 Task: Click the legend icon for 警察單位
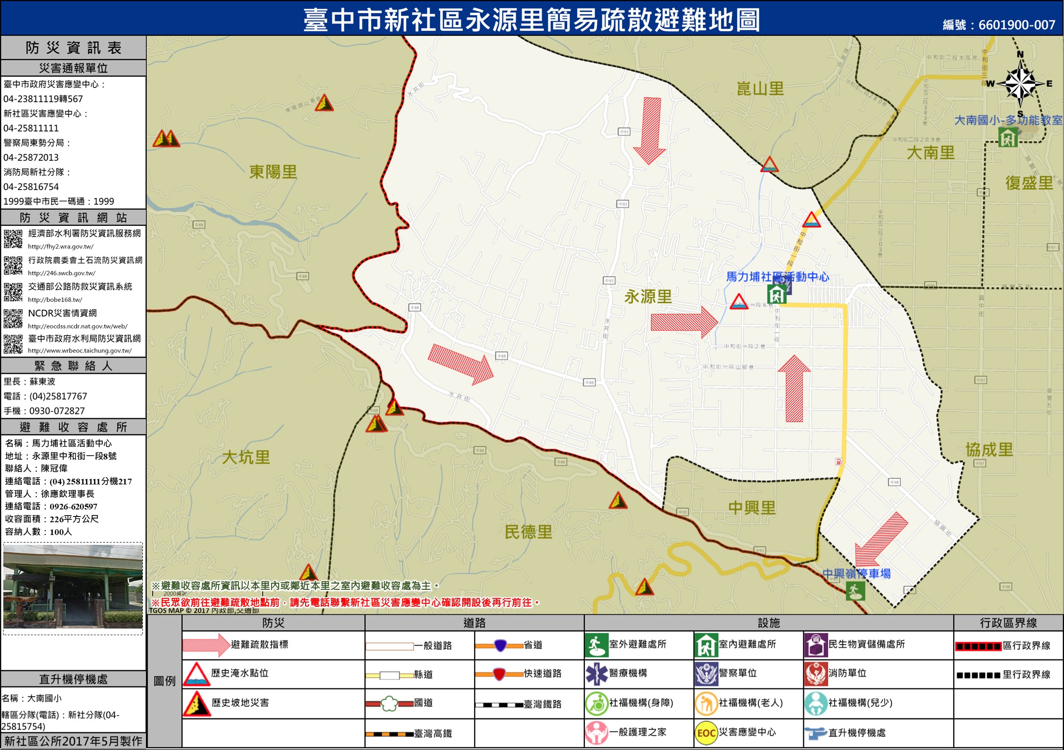tap(706, 674)
